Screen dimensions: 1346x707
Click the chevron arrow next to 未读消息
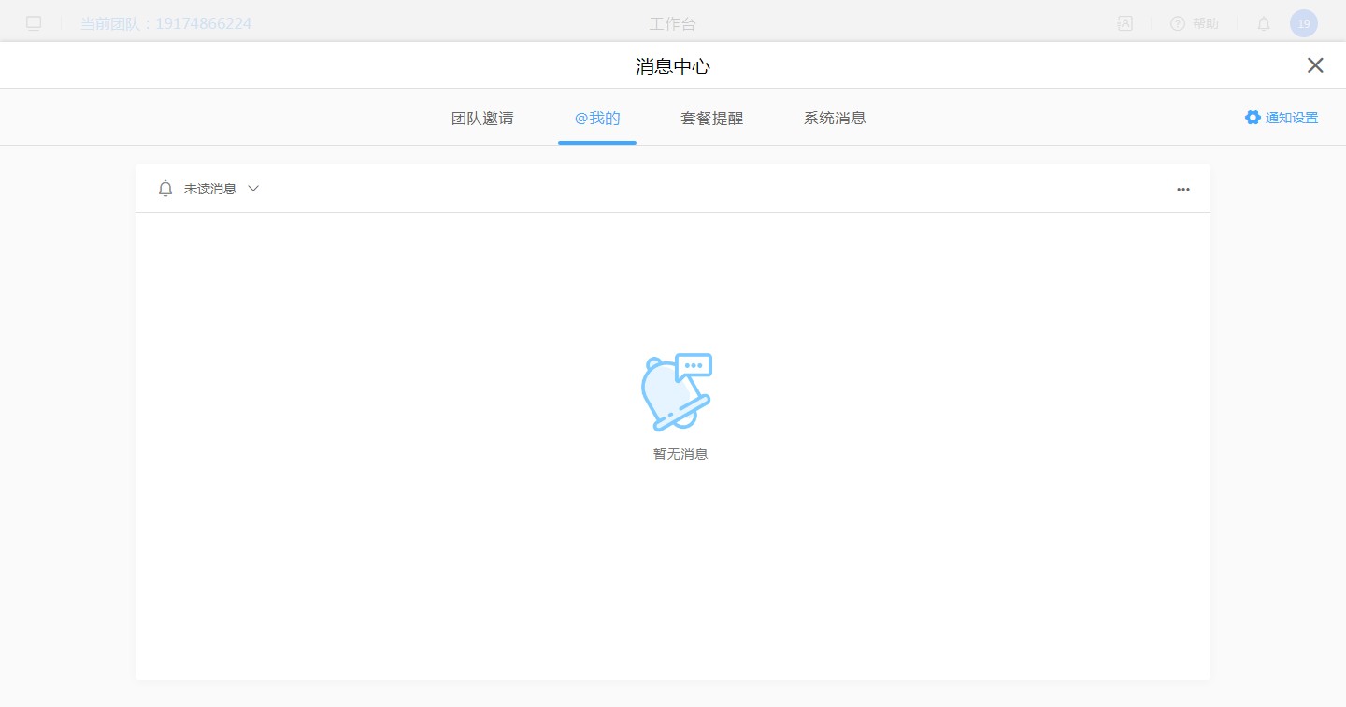tap(253, 189)
